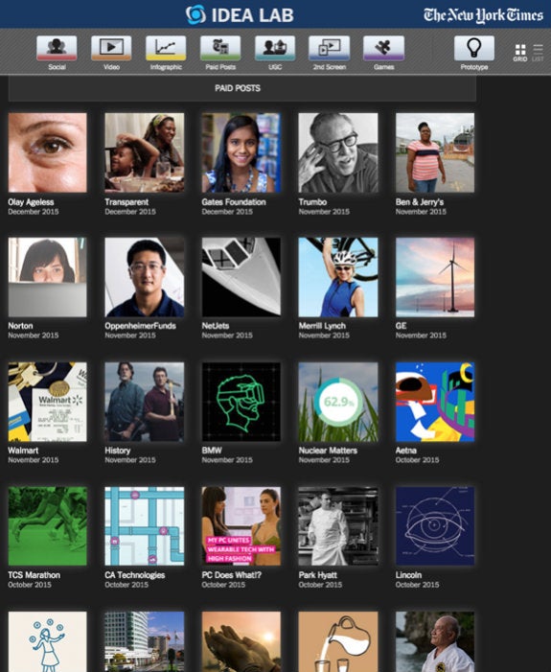551x672 pixels.
Task: Open the Lincoln eye diagram thumbnail
Action: (x=435, y=526)
